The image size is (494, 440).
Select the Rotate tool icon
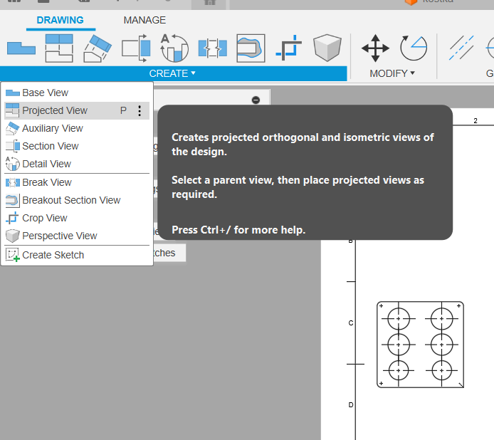413,48
